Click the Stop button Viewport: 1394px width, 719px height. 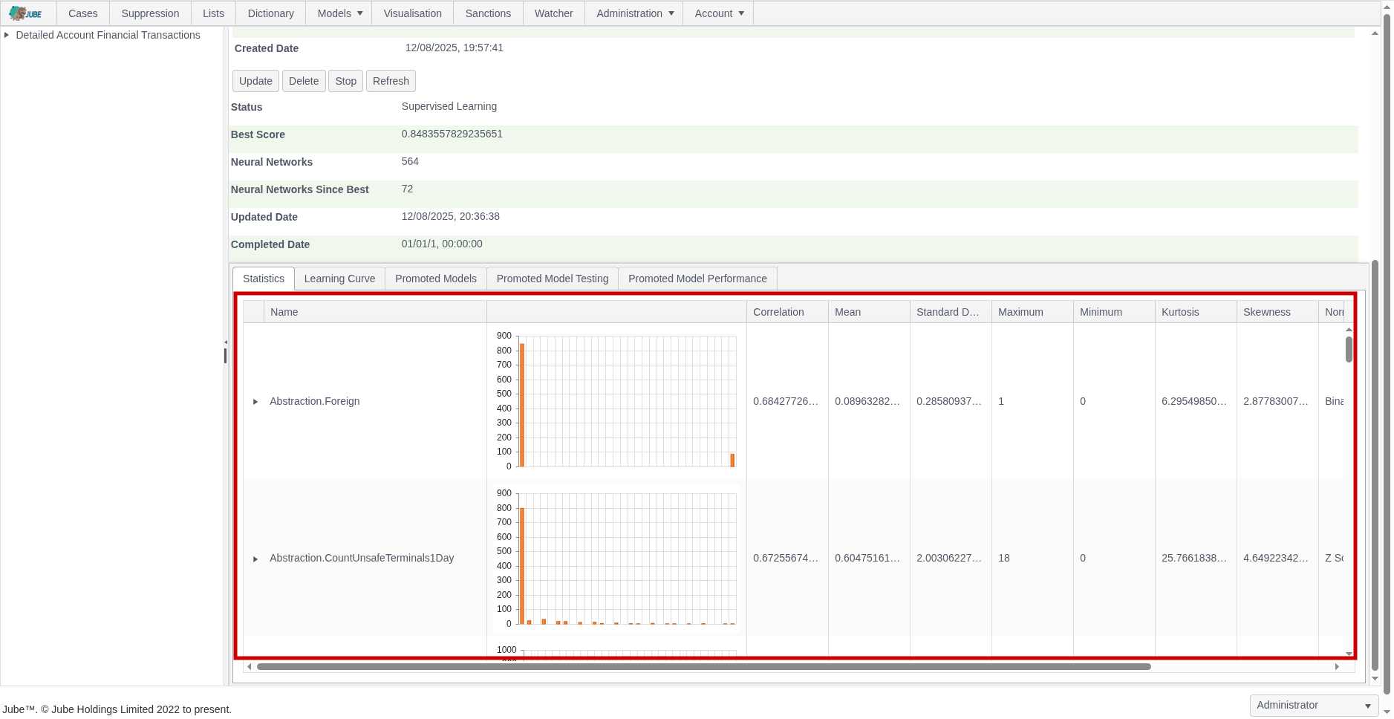[345, 81]
